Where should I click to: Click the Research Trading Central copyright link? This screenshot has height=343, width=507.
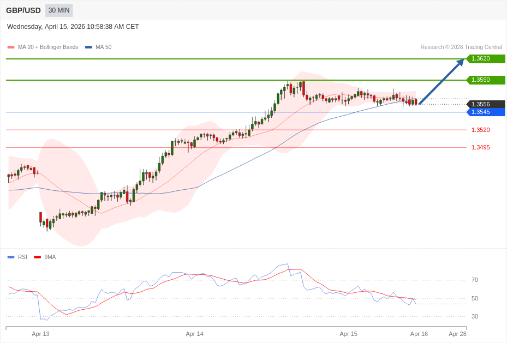pos(461,47)
